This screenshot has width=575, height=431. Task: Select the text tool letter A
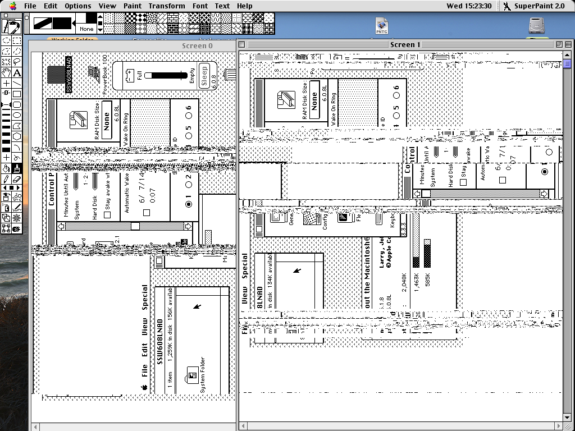tap(17, 72)
